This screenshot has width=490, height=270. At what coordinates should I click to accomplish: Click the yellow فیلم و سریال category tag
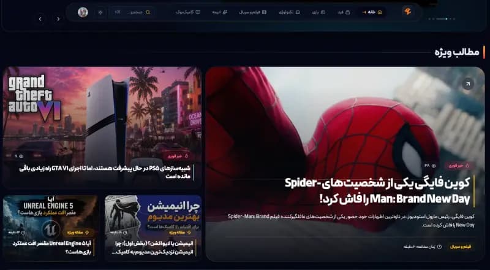(x=461, y=247)
